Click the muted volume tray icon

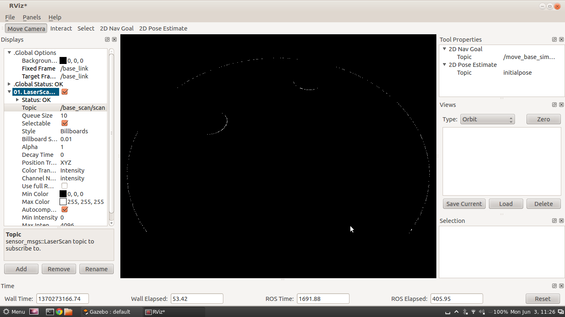[481, 312]
